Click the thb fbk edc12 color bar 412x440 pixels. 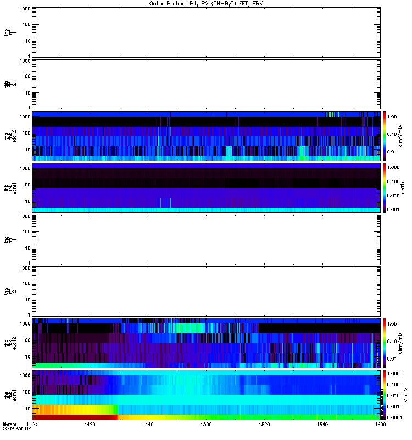[x=385, y=136]
